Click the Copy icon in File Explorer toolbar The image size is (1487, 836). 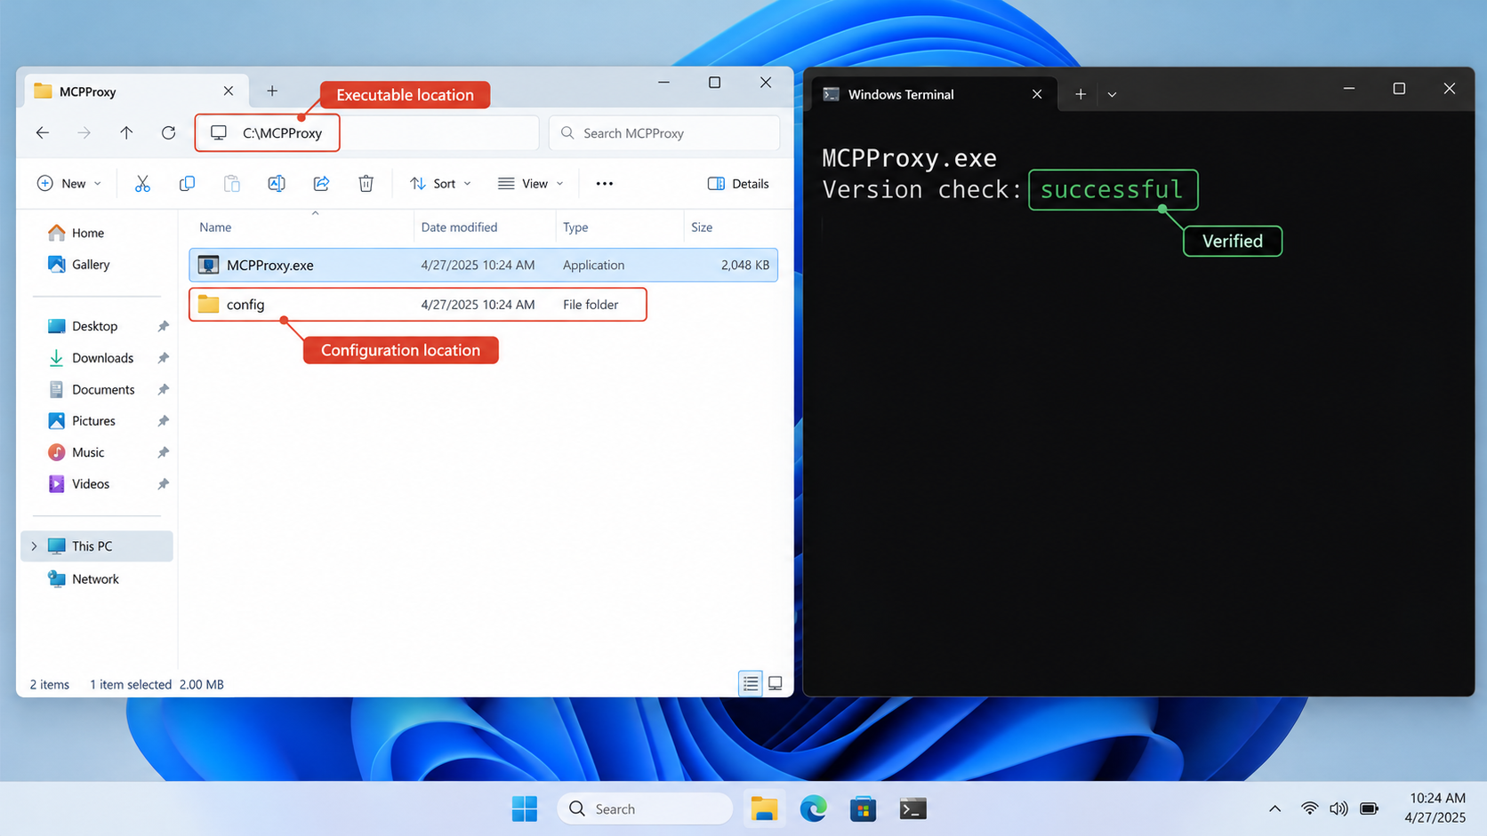[187, 184]
